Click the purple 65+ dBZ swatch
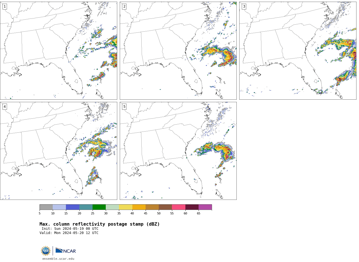359x262 pixels. (x=205, y=207)
